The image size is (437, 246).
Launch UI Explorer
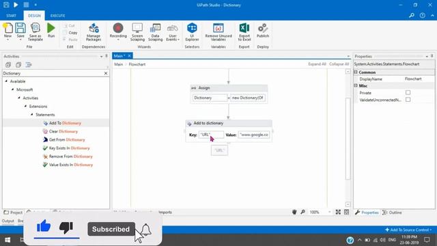pyautogui.click(x=192, y=32)
